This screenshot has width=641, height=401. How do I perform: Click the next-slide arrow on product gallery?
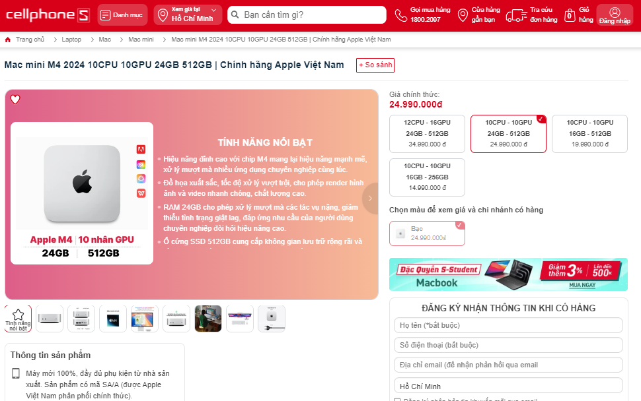[370, 199]
